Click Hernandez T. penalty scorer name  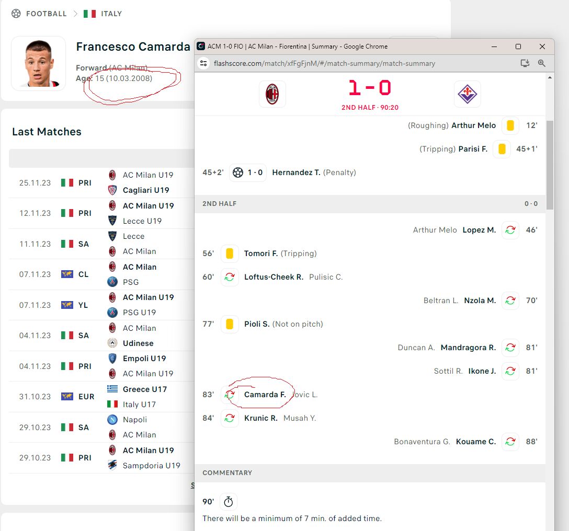[296, 172]
